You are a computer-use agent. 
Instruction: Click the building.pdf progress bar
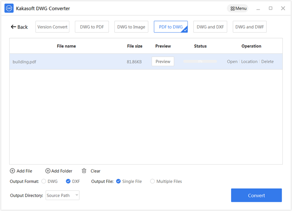click(x=200, y=61)
